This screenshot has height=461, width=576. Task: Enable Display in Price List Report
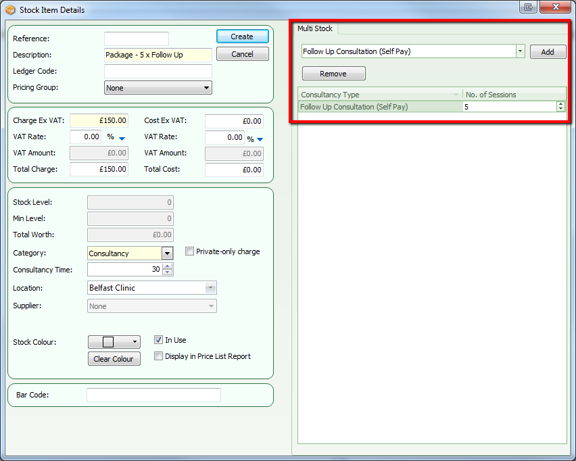point(158,356)
